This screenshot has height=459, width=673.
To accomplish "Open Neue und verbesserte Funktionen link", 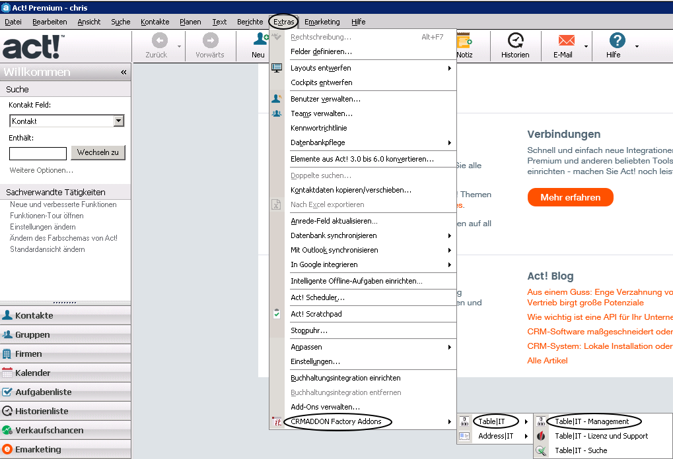I will [63, 204].
